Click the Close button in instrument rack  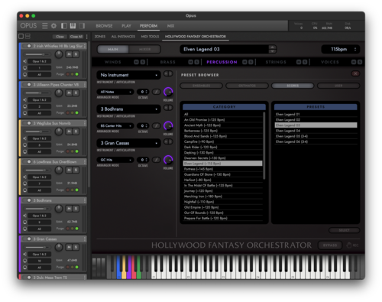60,37
